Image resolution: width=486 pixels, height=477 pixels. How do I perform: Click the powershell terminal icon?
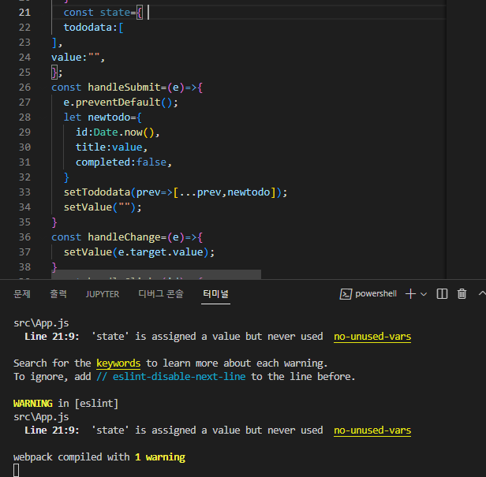coord(346,293)
